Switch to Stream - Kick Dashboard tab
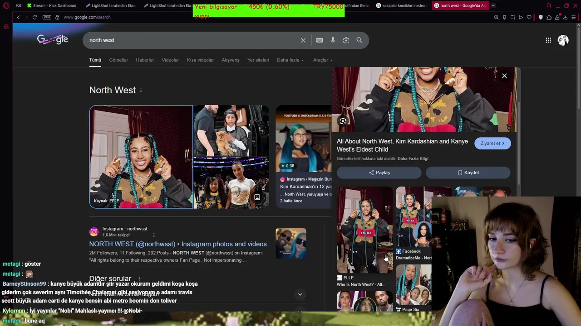 click(x=52, y=5)
